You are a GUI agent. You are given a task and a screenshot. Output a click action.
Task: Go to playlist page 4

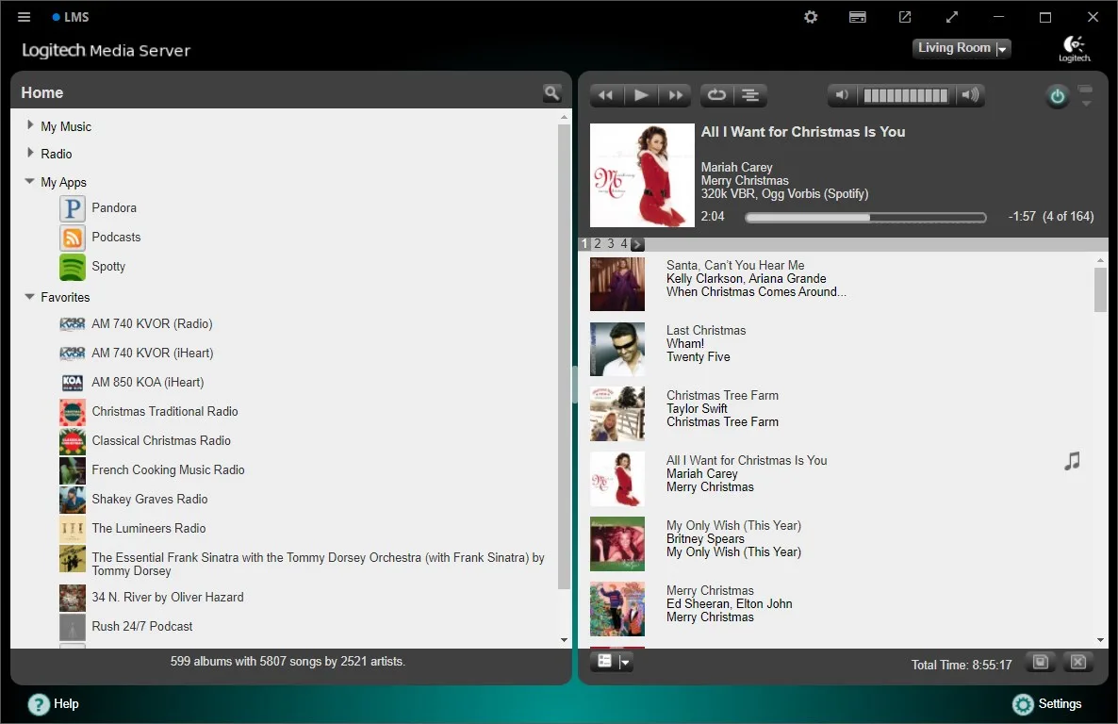click(623, 244)
